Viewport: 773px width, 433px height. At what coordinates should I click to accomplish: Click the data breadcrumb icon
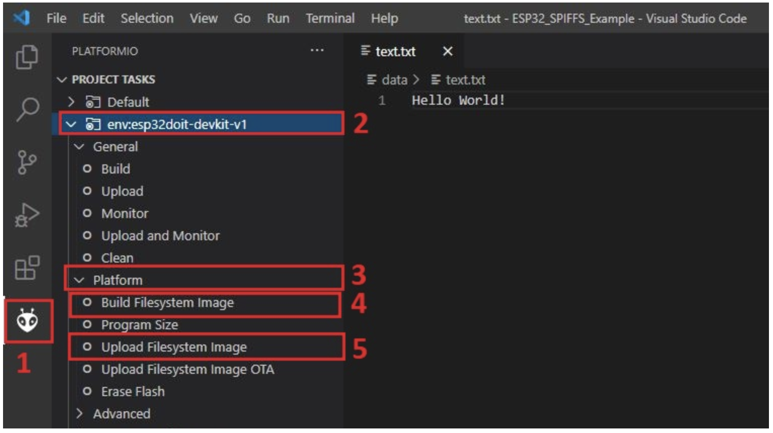[372, 80]
